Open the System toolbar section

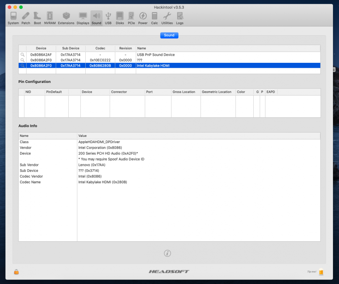click(13, 18)
